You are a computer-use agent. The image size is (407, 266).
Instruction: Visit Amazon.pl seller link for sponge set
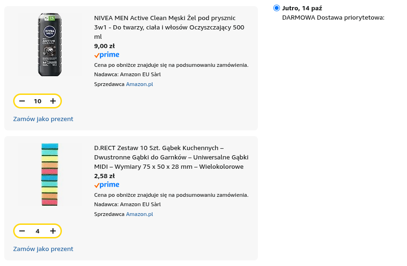[x=139, y=214]
